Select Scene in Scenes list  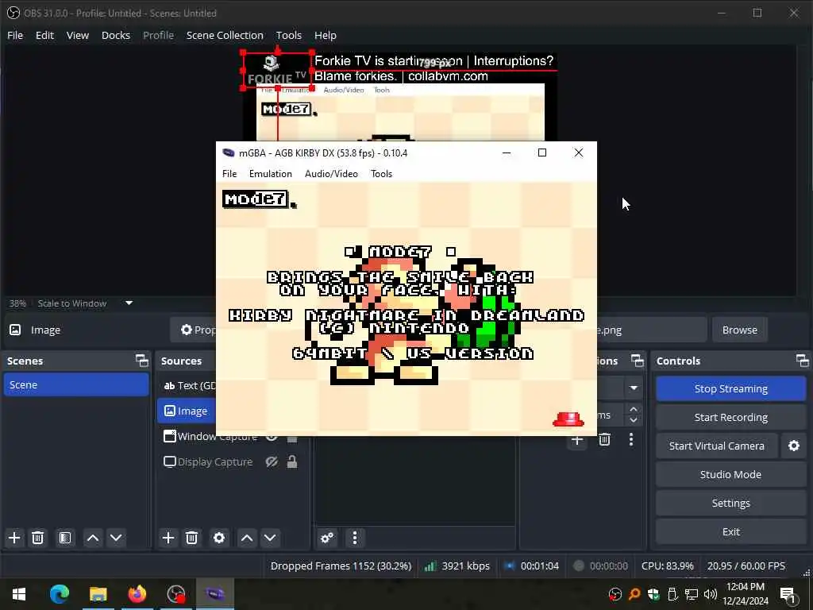(76, 385)
